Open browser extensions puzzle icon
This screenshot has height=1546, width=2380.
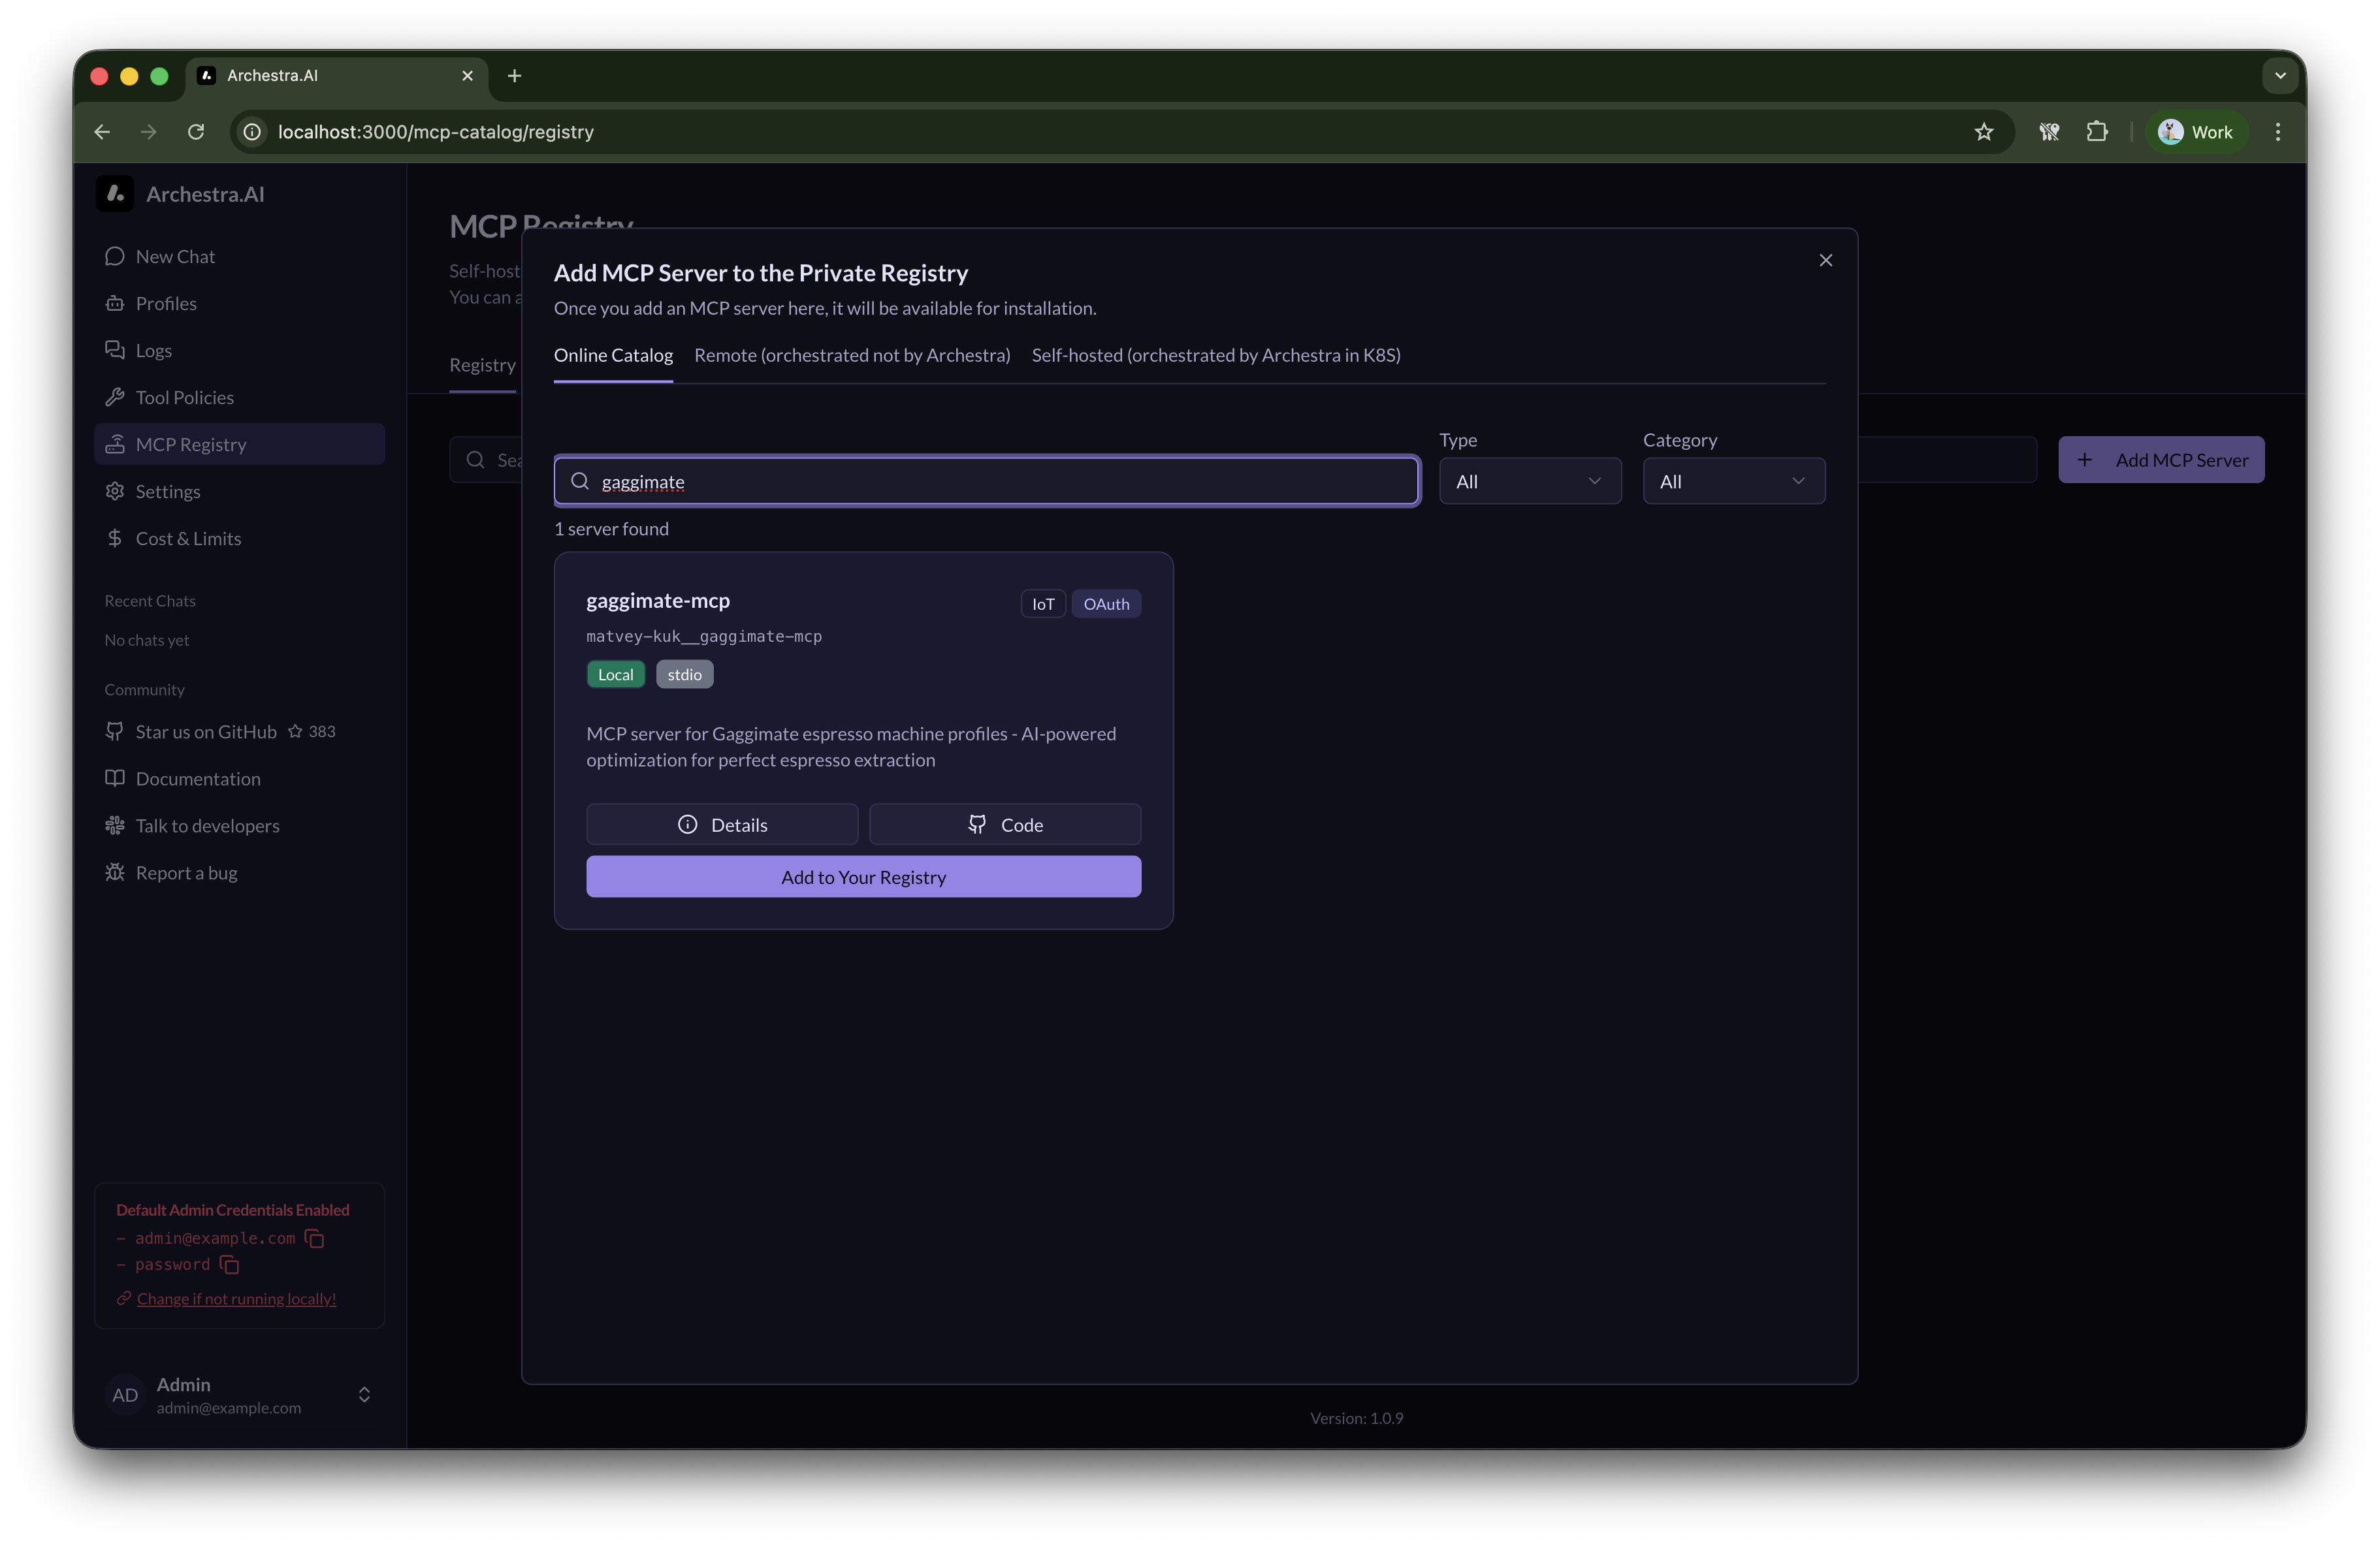coord(2097,132)
